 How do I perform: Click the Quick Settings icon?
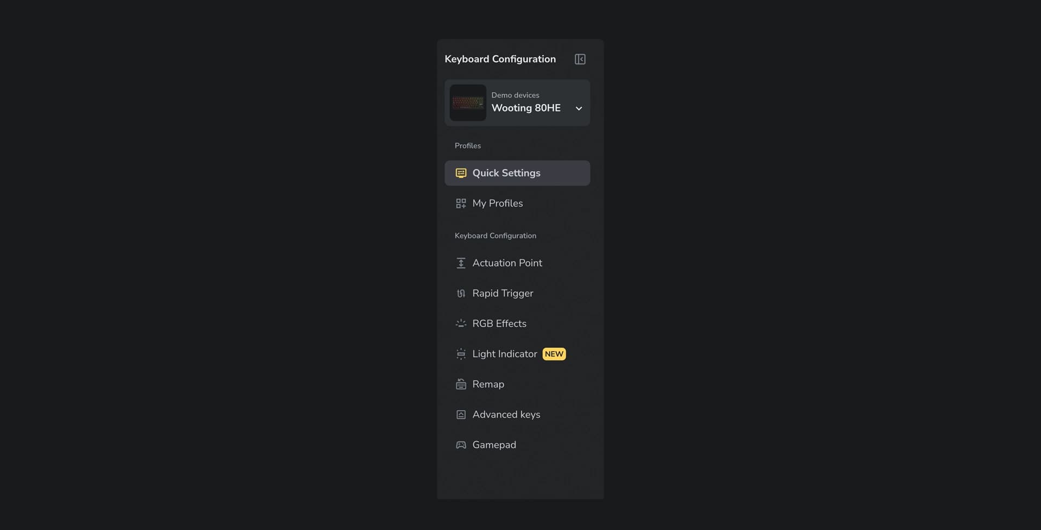[x=461, y=173]
